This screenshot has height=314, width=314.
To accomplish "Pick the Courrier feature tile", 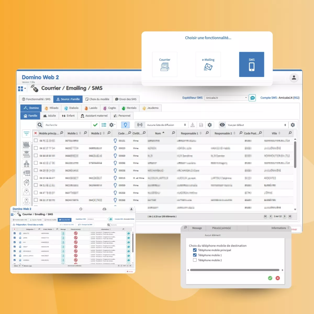I will tap(165, 64).
